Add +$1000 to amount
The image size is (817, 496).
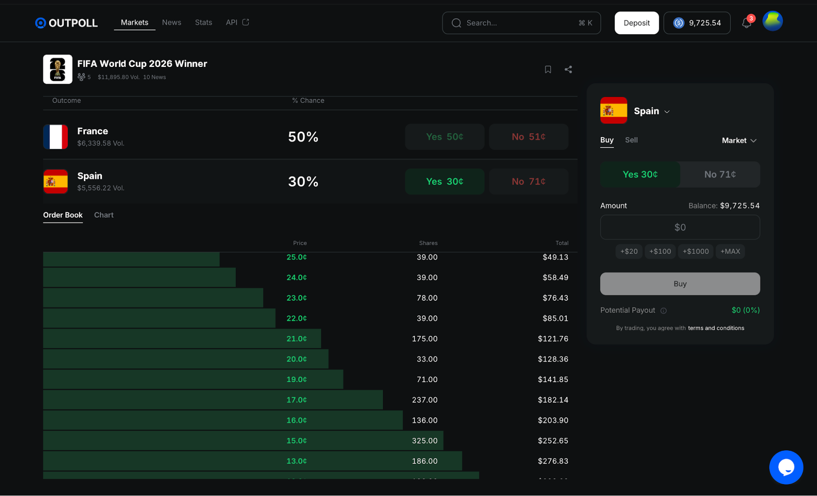pos(695,251)
